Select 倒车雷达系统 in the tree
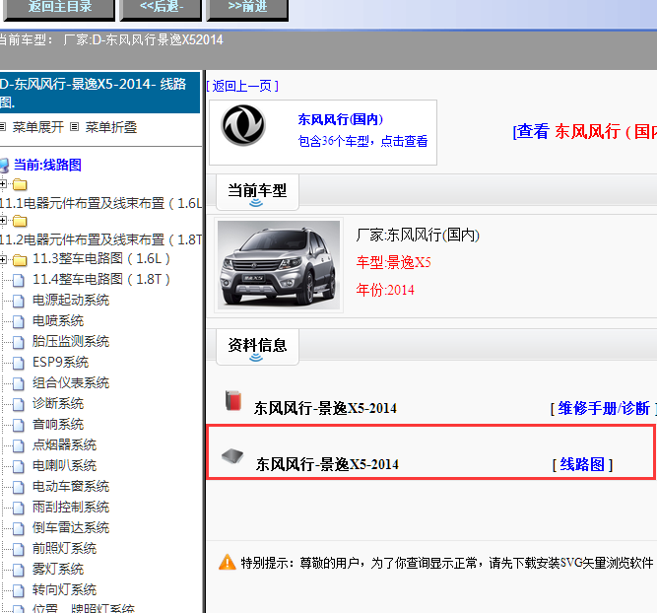The width and height of the screenshot is (657, 613). coord(71,527)
